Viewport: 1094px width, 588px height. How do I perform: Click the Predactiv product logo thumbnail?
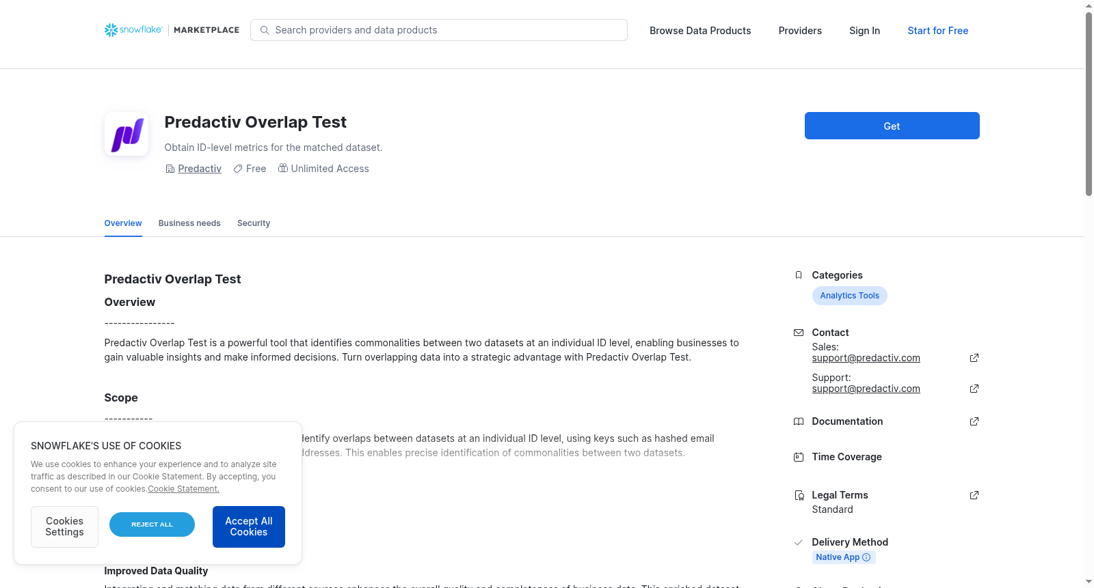pyautogui.click(x=126, y=134)
